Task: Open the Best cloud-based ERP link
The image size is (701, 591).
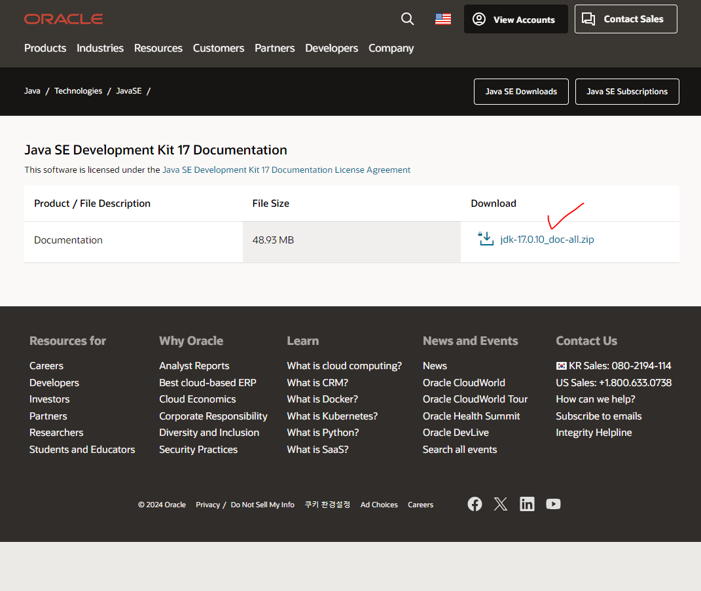Action: 208,383
